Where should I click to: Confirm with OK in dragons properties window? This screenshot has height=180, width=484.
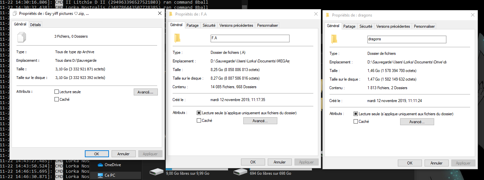tap(409, 163)
